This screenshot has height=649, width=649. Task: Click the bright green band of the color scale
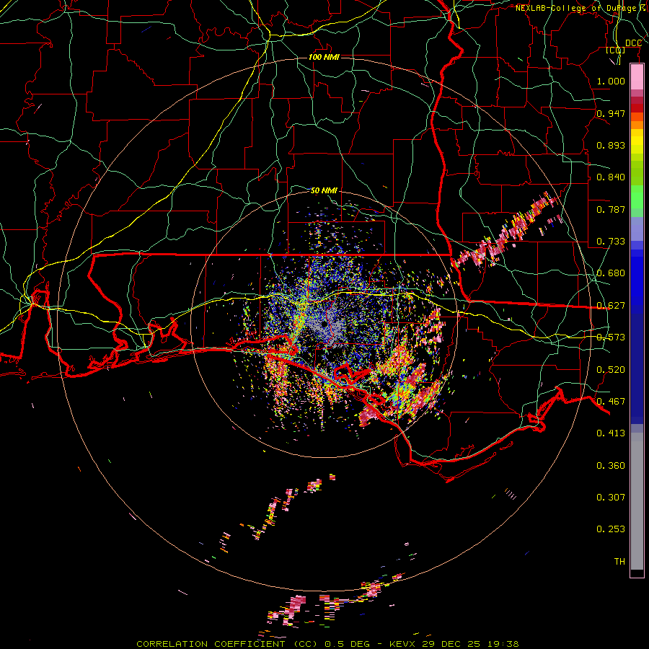tap(637, 197)
